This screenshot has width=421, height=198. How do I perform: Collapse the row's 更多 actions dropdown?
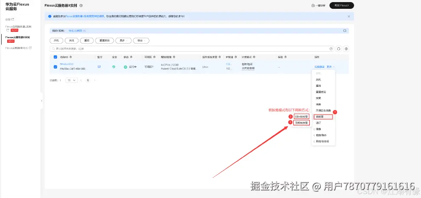[x=330, y=67]
